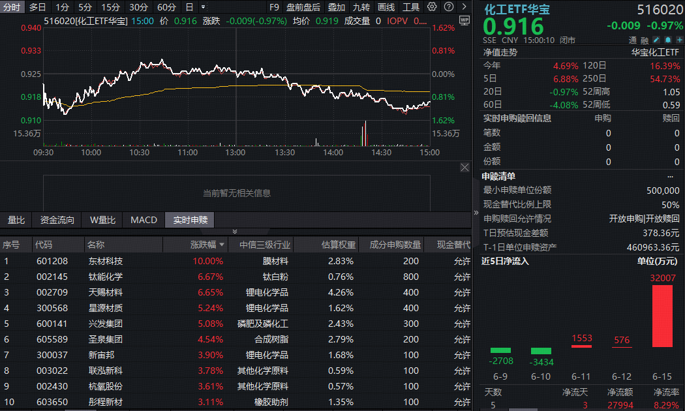Switch to 5分 chart period
The image size is (685, 411).
coord(85,7)
